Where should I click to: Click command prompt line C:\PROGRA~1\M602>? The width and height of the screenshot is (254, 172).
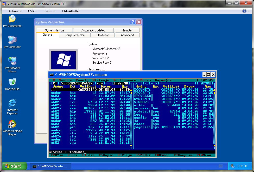66,152
